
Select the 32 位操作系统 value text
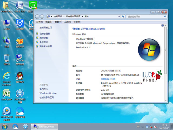click(x=108, y=94)
